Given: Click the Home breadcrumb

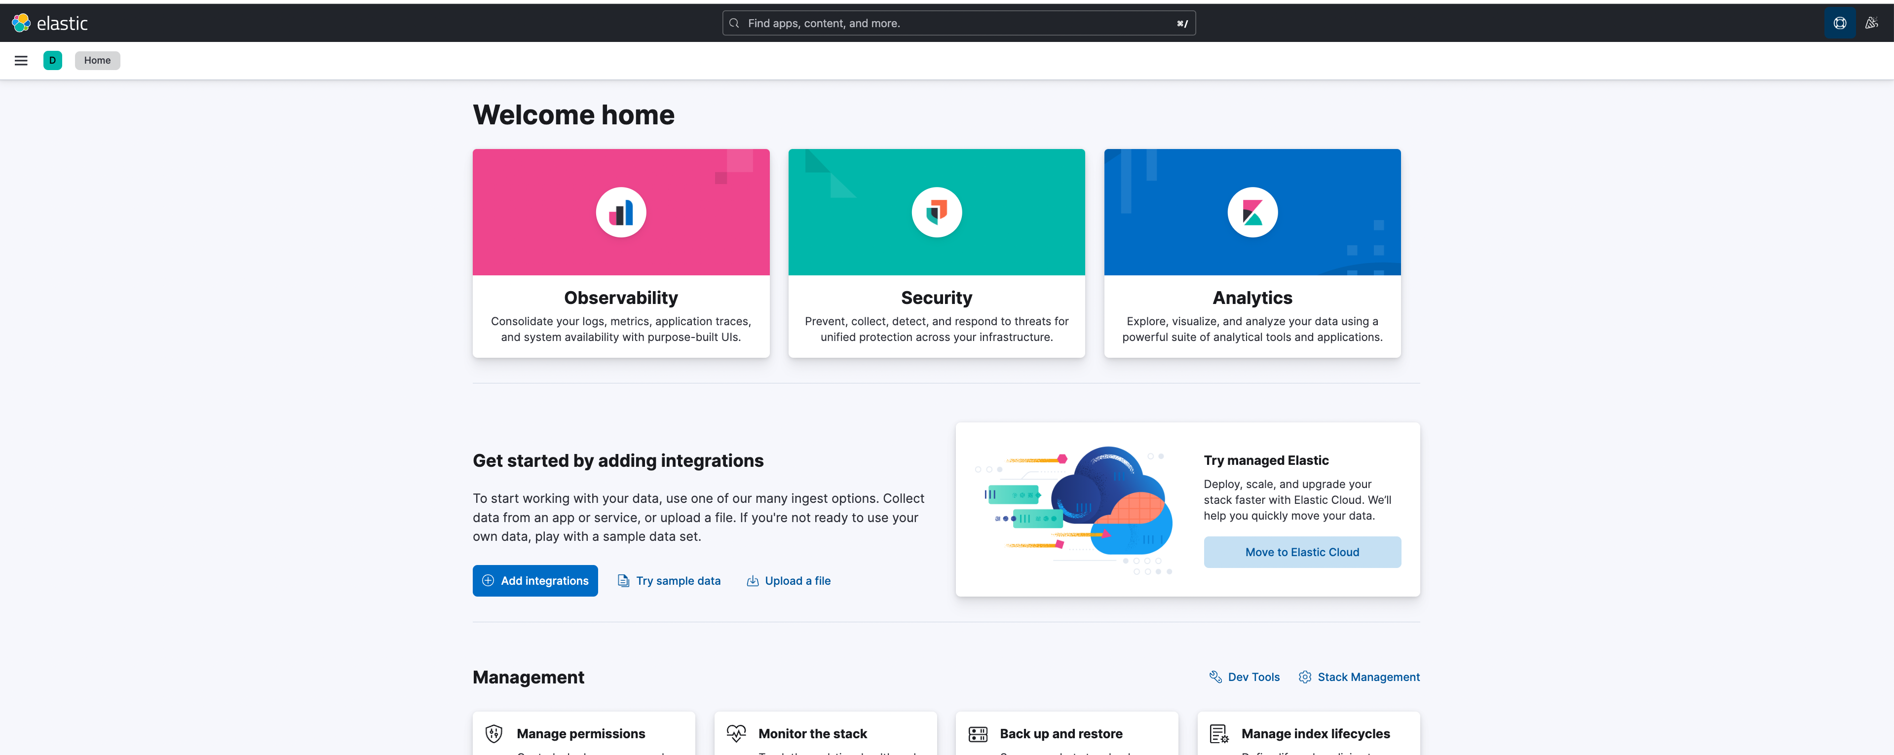Looking at the screenshot, I should pos(97,60).
